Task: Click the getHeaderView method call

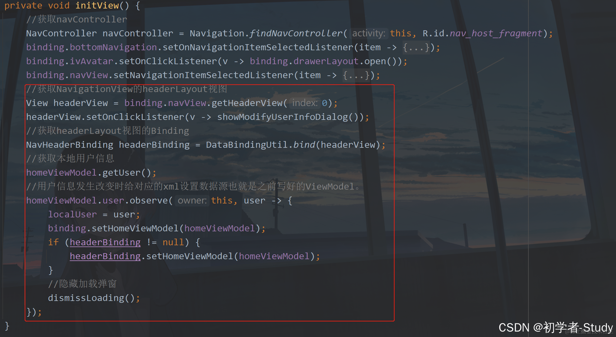Action: point(247,103)
